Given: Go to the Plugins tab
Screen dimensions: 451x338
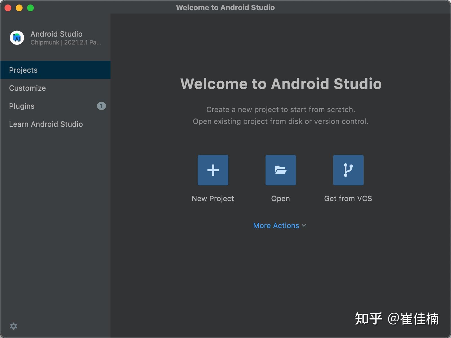Looking at the screenshot, I should coord(55,106).
